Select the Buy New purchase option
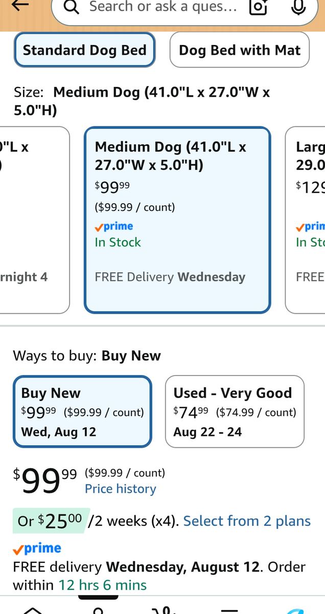325x614 pixels. [x=82, y=411]
